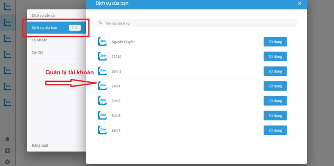This screenshot has width=334, height=166.
Task: Select Zalo icon next to Zalo 3
Action: point(102,71)
